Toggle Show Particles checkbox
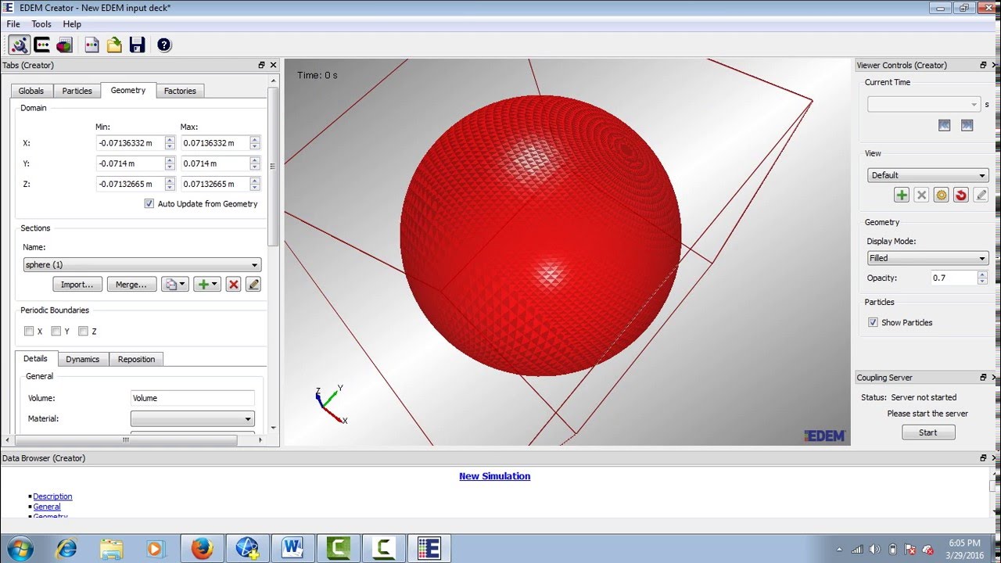1001x563 pixels. 873,322
